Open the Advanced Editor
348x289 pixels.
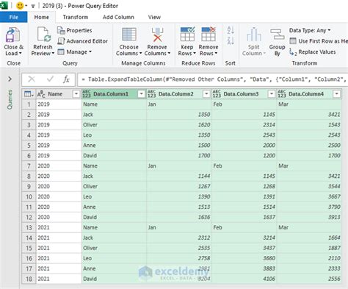pos(83,41)
